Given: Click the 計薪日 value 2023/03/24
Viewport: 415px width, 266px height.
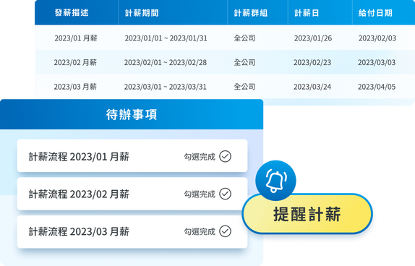Looking at the screenshot, I should 312,87.
